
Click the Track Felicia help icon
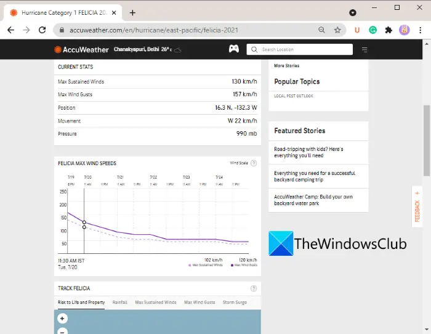pos(254,288)
